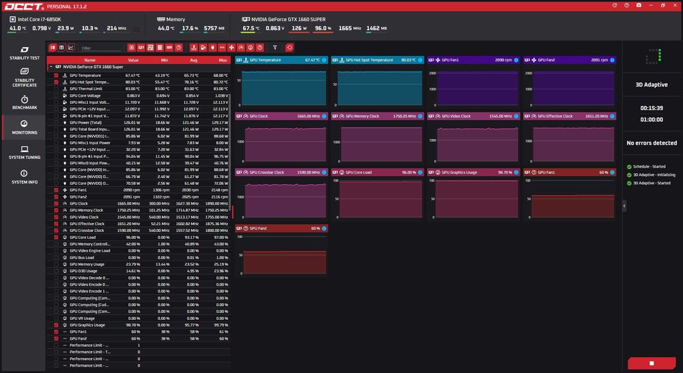Screen dimensions: 683x373
Task: Toggle the CPU sensor category filter icon
Action: pos(131,47)
